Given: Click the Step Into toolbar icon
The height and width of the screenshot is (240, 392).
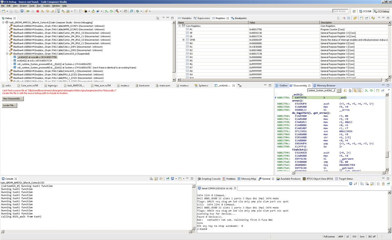Looking at the screenshot, I should pos(42,11).
